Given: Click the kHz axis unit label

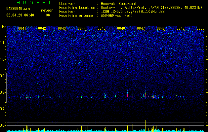Looking at the screenshot, I should pyautogui.click(x=3, y=27).
